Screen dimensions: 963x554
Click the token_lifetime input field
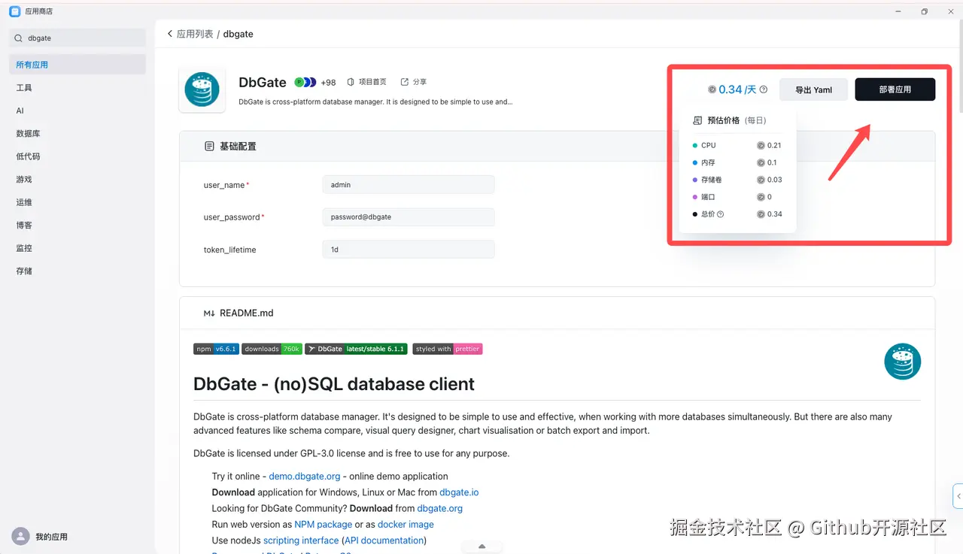[x=409, y=250]
